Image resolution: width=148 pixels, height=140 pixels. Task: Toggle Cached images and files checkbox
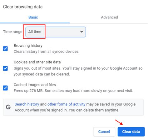coord(5,88)
